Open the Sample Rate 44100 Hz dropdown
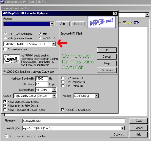Screen dimensions: 151x141 pyautogui.click(x=54, y=90)
